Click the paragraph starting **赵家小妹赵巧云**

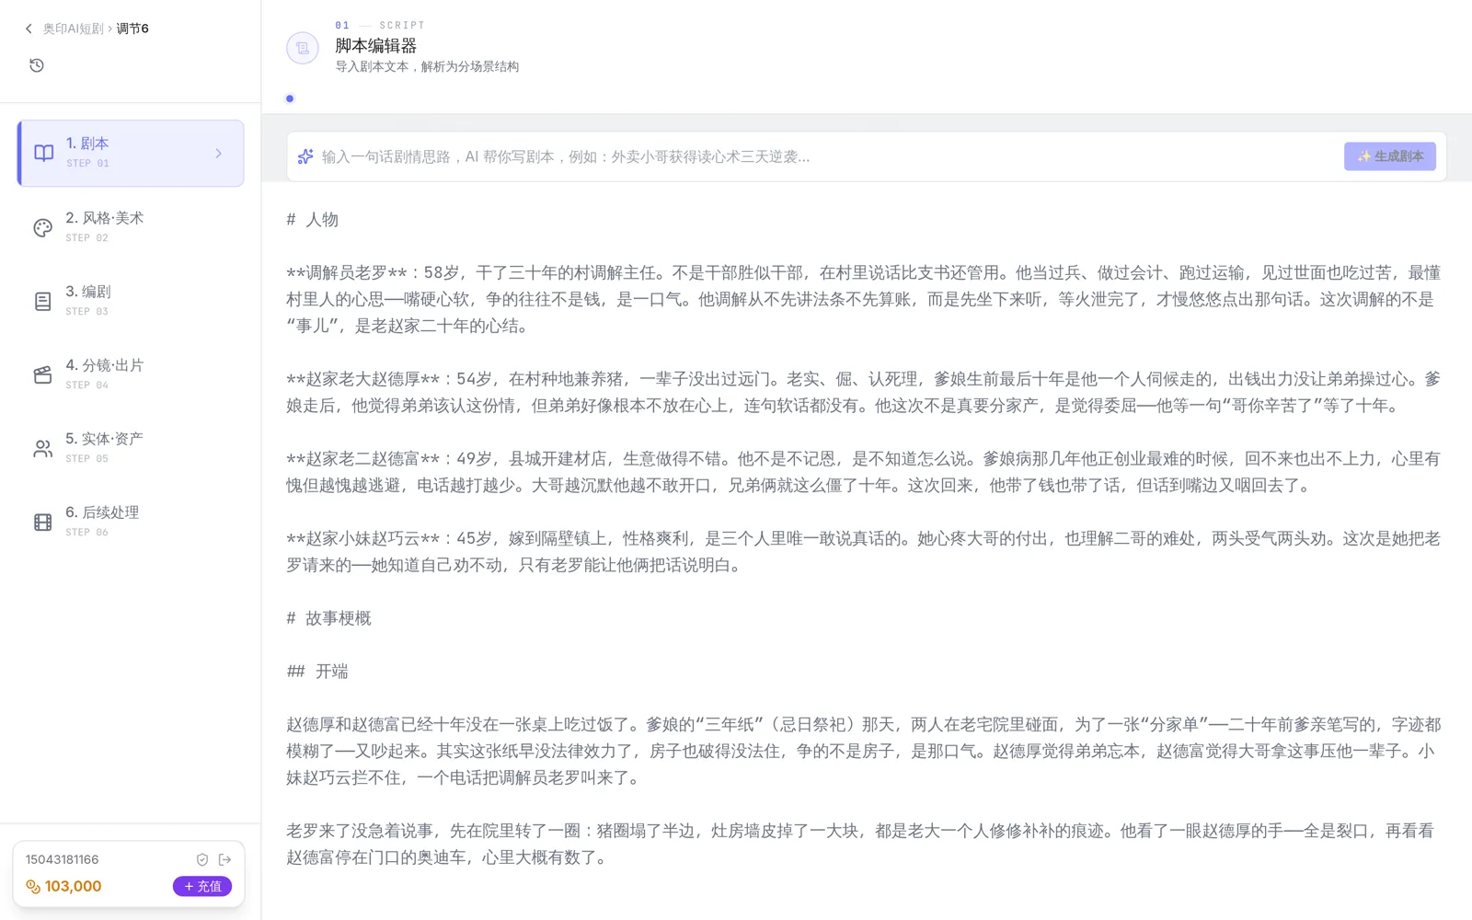tap(864, 552)
